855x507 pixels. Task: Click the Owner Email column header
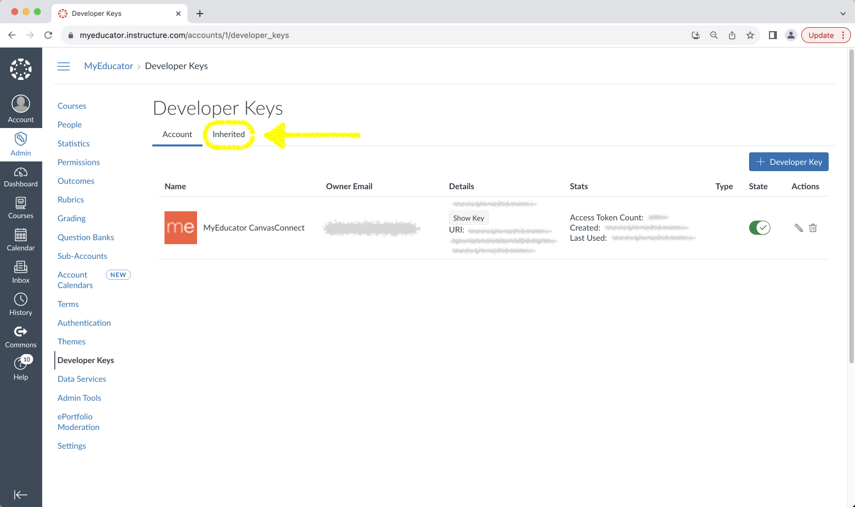[x=349, y=186]
